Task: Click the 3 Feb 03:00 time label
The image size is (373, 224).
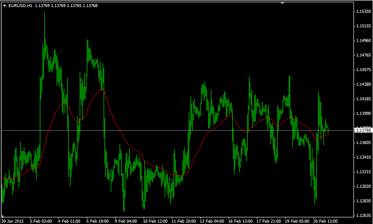Action: (41, 221)
